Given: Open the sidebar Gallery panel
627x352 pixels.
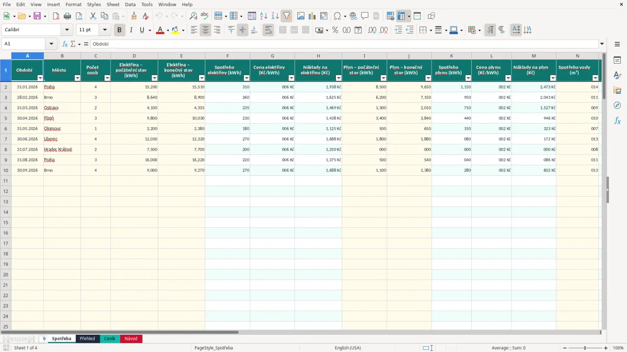Looking at the screenshot, I should click(617, 90).
